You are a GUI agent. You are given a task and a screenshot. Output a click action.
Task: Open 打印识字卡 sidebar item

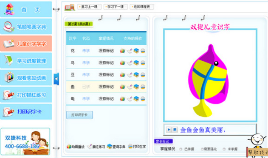(26, 112)
